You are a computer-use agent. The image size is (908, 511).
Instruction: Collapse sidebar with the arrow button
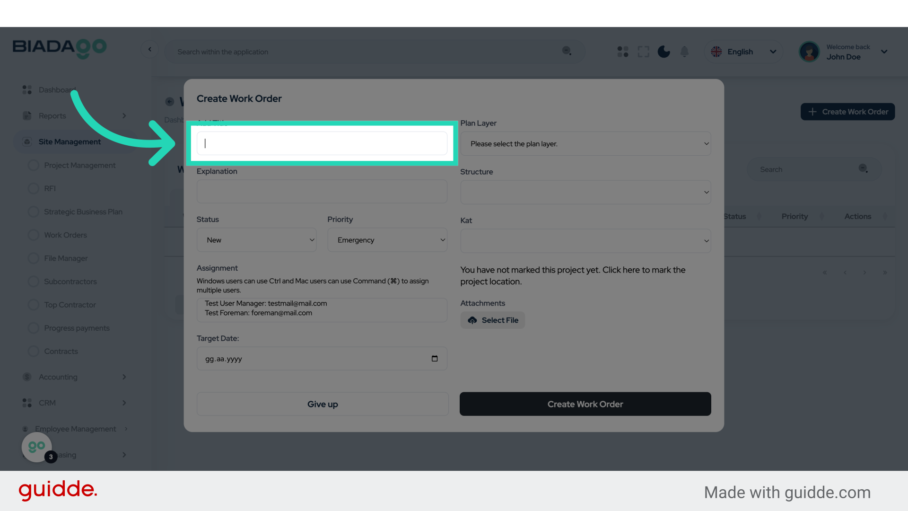[150, 49]
